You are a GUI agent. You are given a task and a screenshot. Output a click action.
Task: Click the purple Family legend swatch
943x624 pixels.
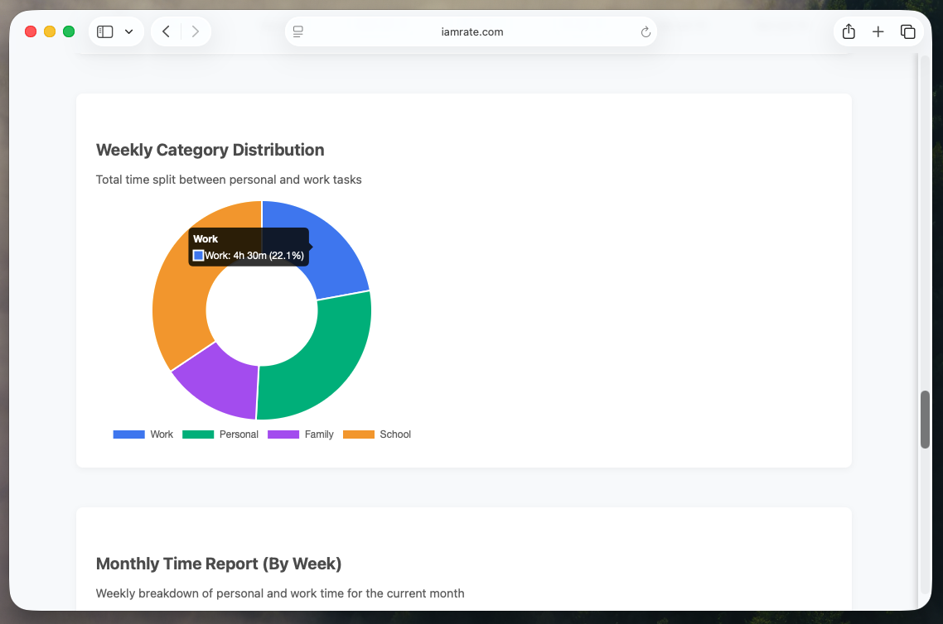[283, 434]
